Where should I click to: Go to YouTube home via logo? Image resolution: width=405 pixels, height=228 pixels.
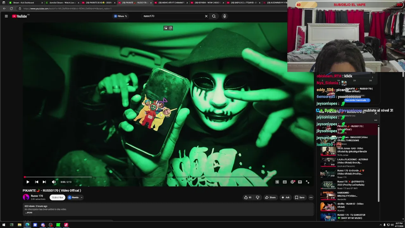tap(20, 16)
